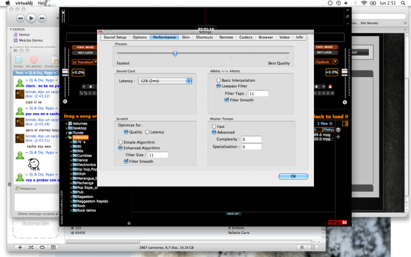
Task: Click the No admitir block icon
Action: pyautogui.click(x=34, y=60)
